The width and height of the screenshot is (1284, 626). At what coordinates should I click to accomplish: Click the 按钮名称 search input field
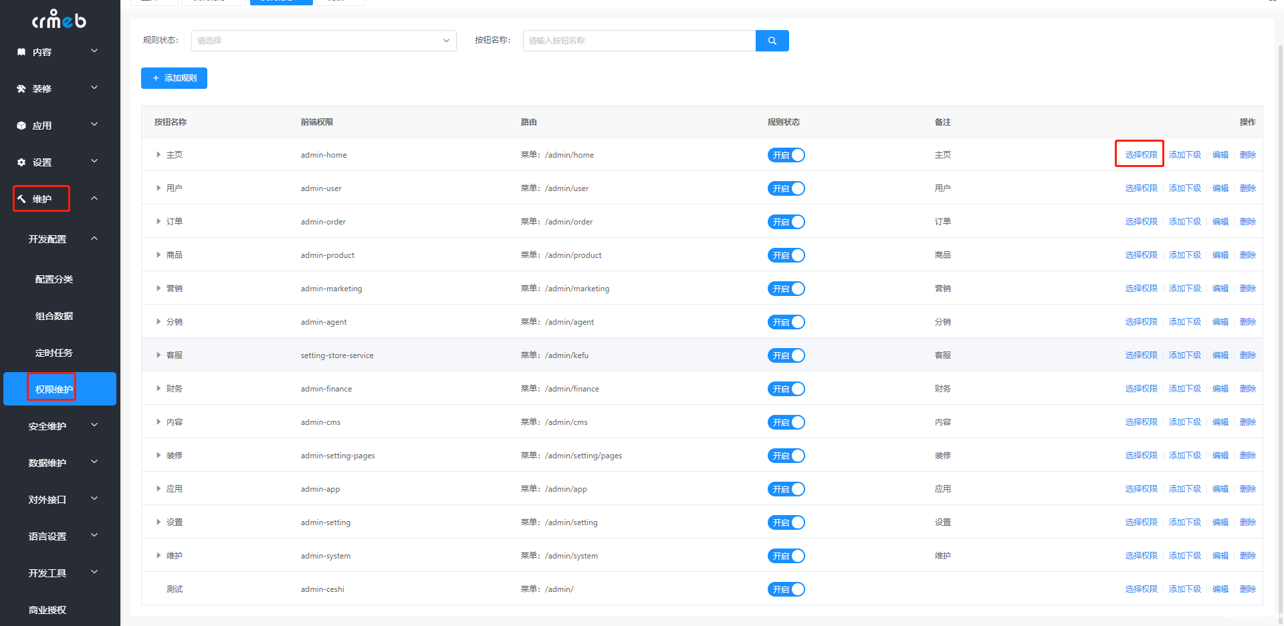pos(639,41)
